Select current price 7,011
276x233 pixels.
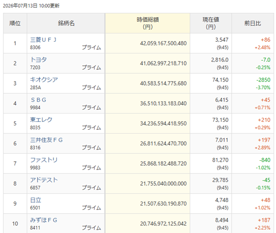222,140
